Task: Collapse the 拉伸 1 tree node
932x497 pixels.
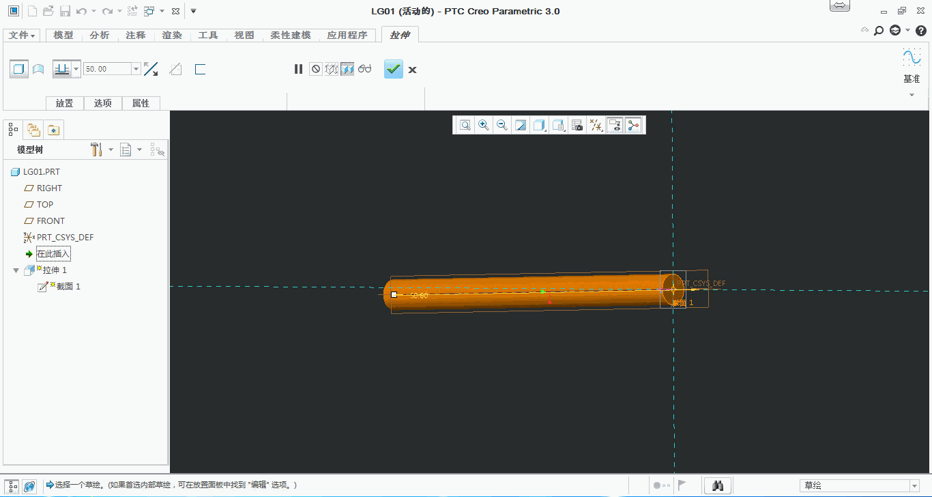Action: coord(16,270)
